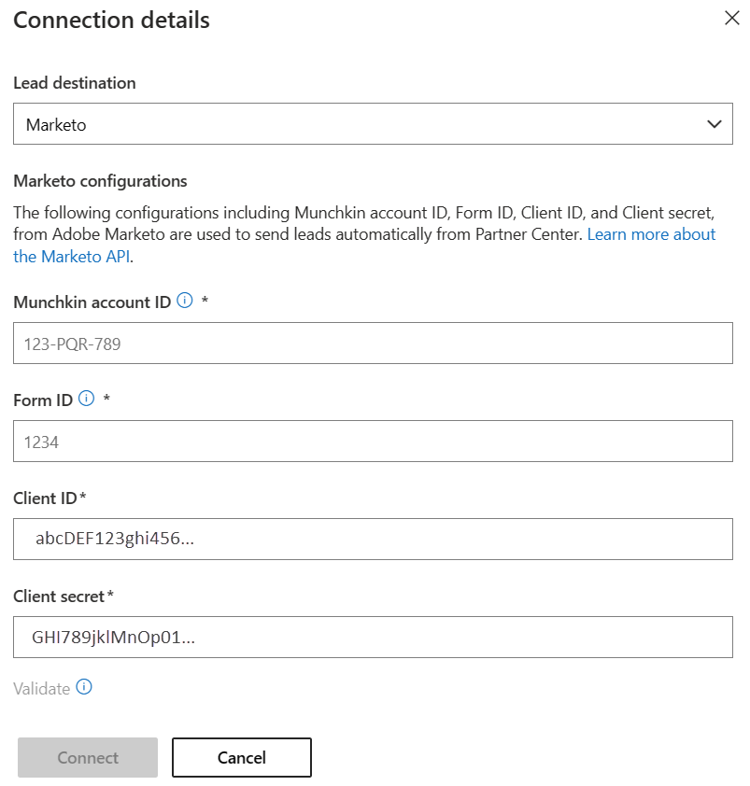Click the Connection details title
This screenshot has height=786, width=750.
110,20
